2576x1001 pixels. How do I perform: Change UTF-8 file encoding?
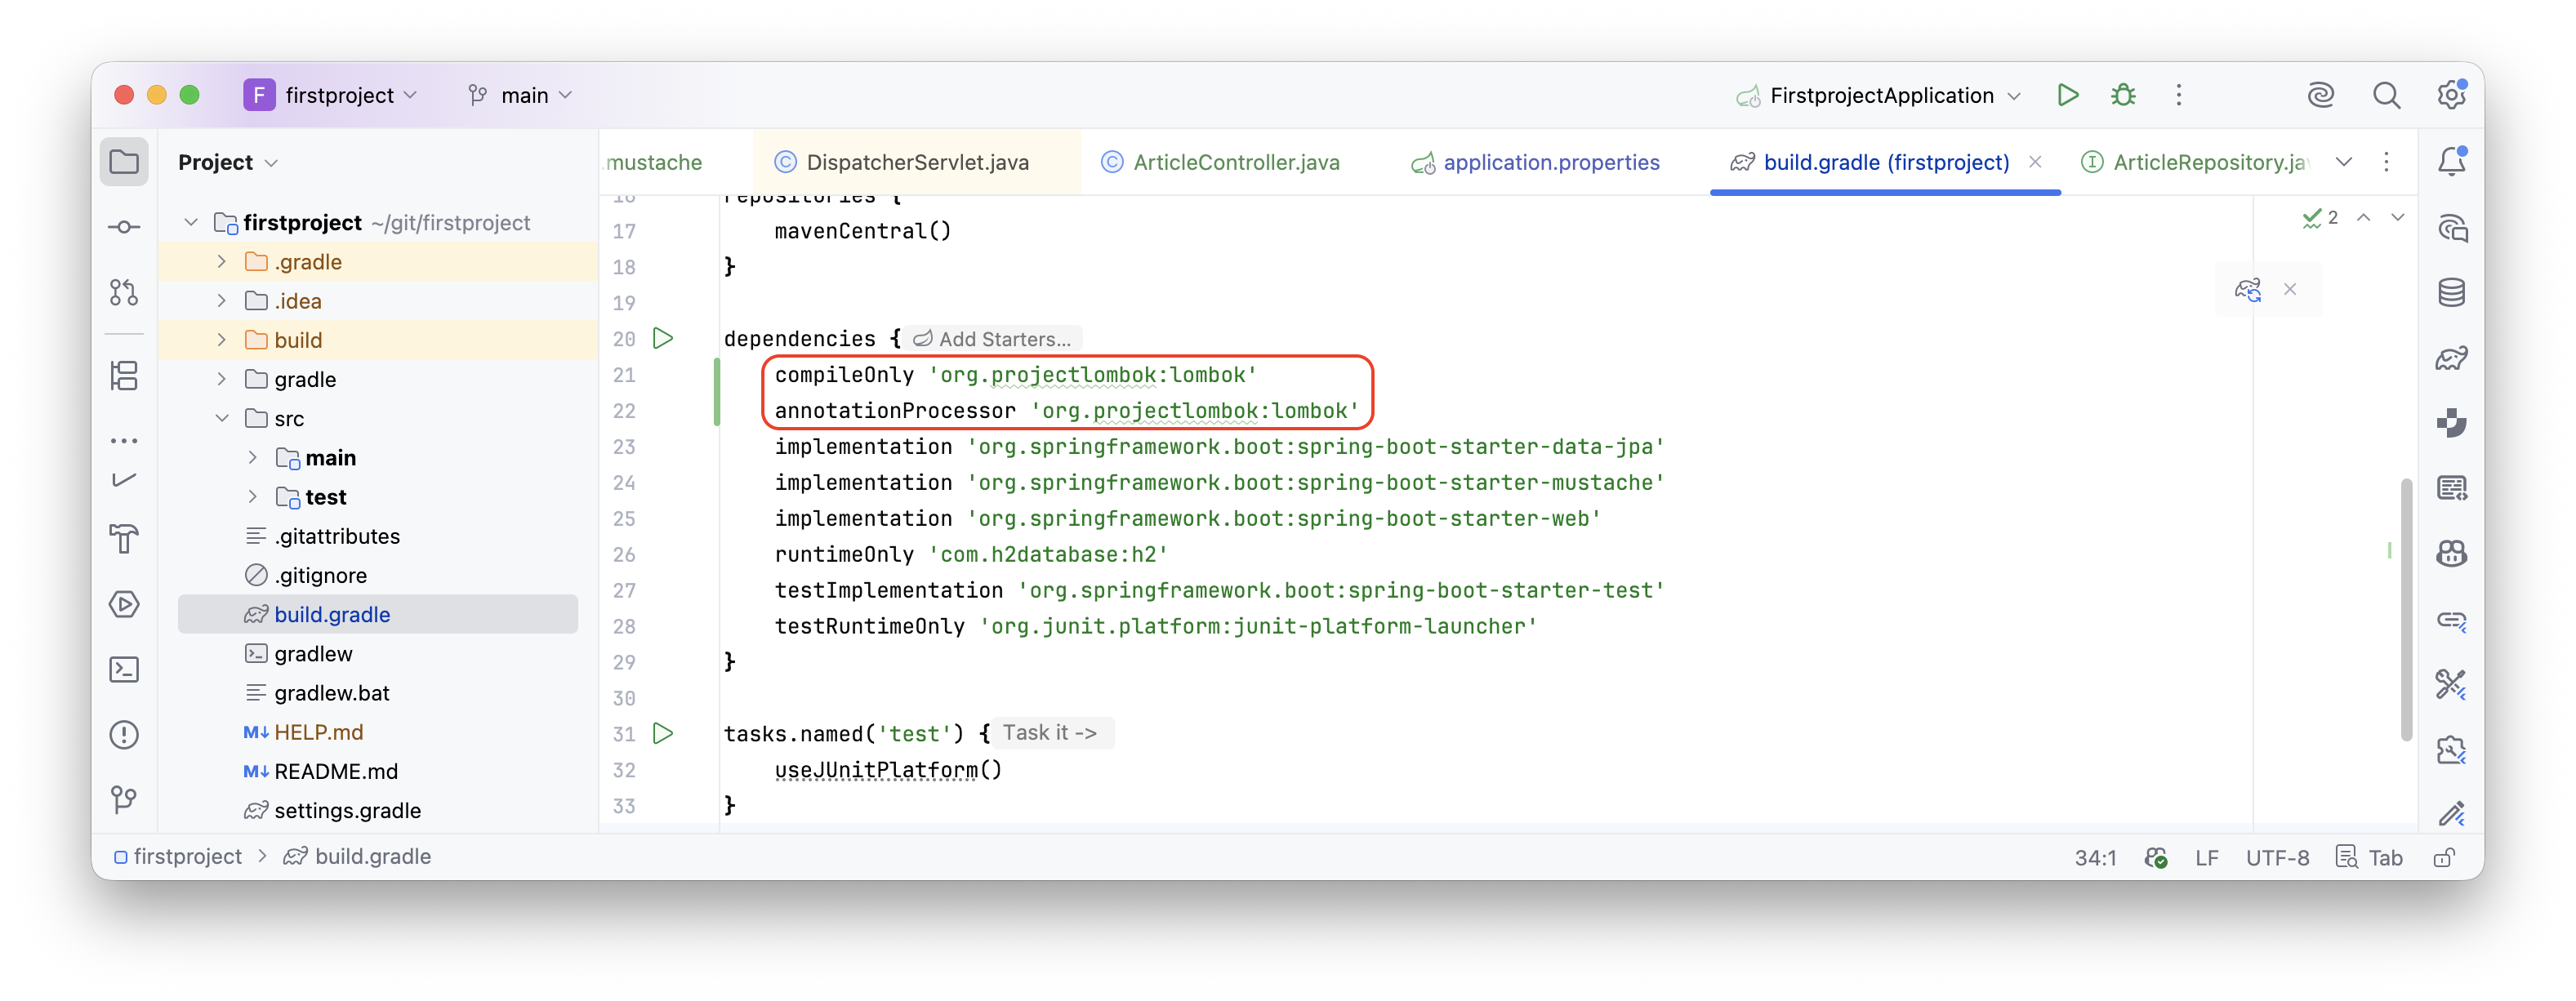pos(2277,857)
